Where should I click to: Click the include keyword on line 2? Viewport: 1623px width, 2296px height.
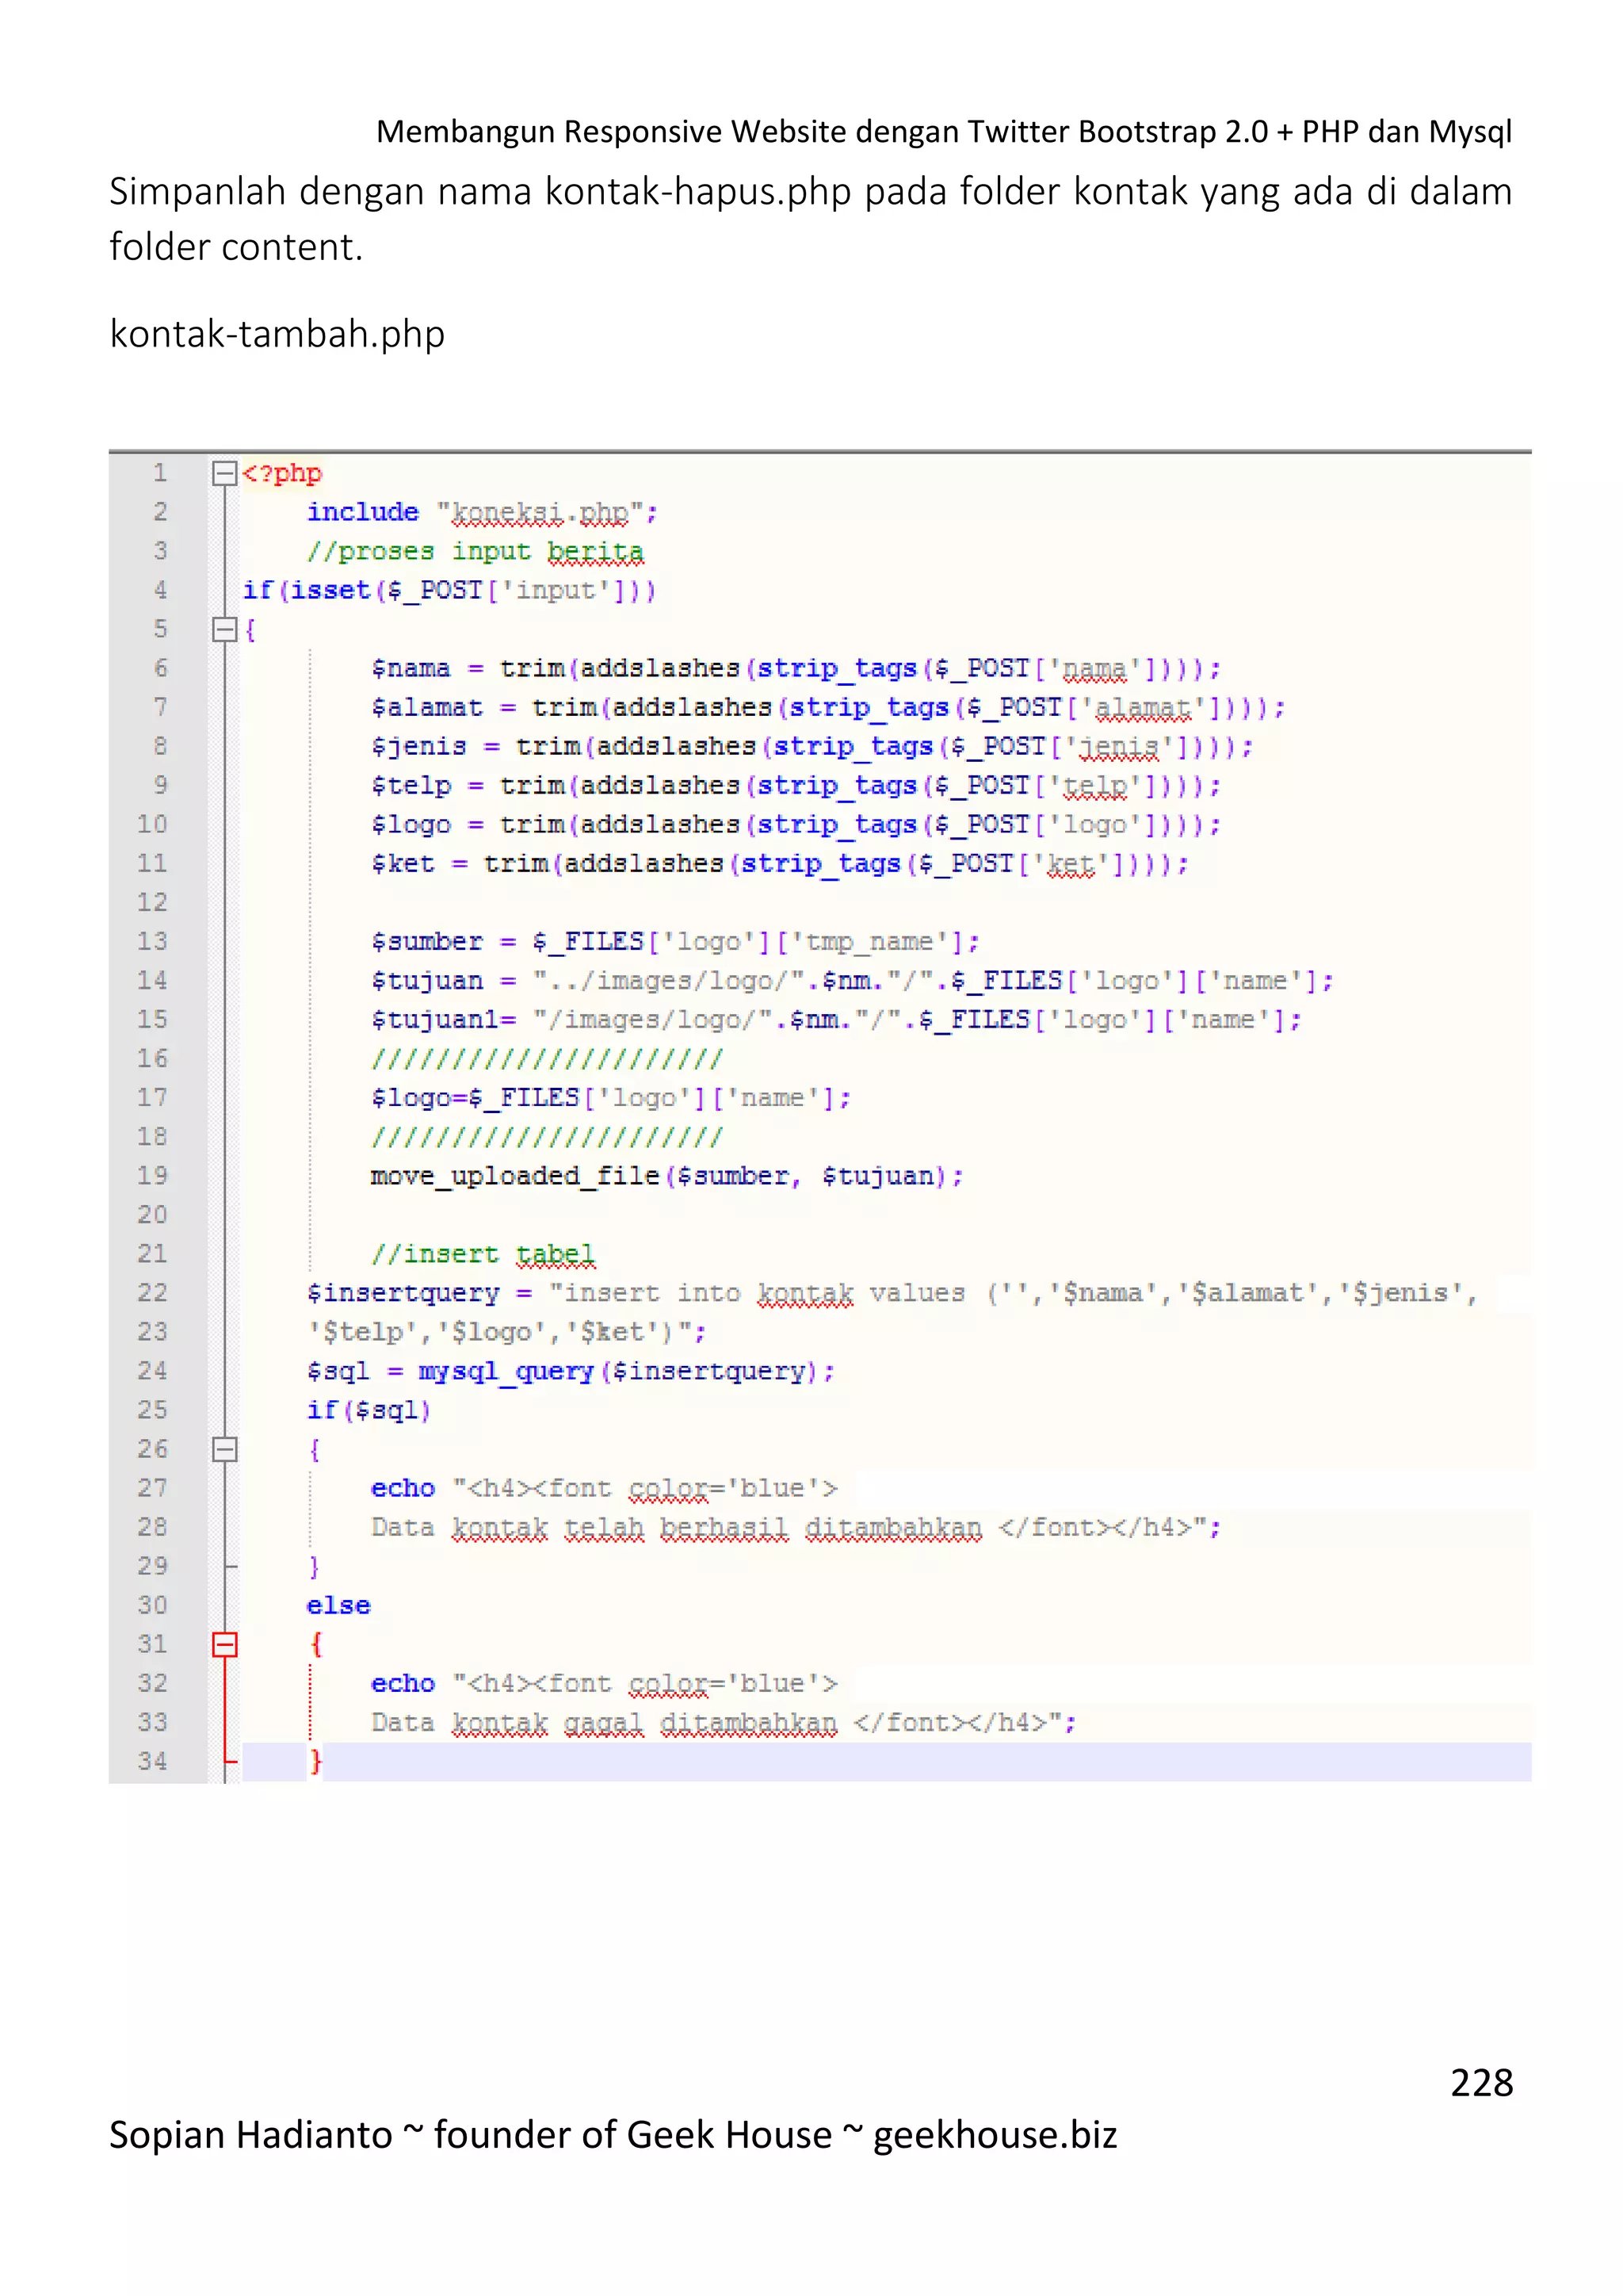(363, 512)
